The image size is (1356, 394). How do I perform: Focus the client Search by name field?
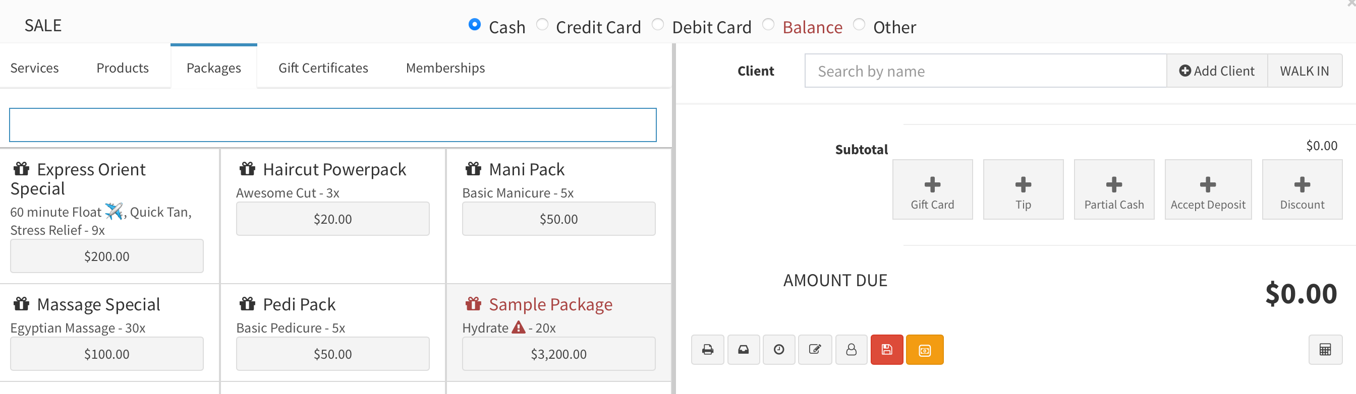pyautogui.click(x=985, y=71)
